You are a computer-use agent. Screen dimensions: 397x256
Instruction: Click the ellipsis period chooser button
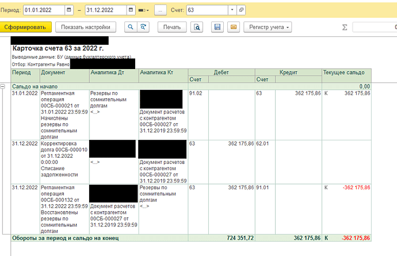(x=161, y=10)
